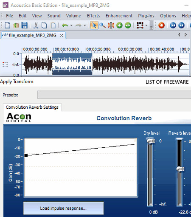Click the LIST OF FREEWARE text

coord(167,82)
